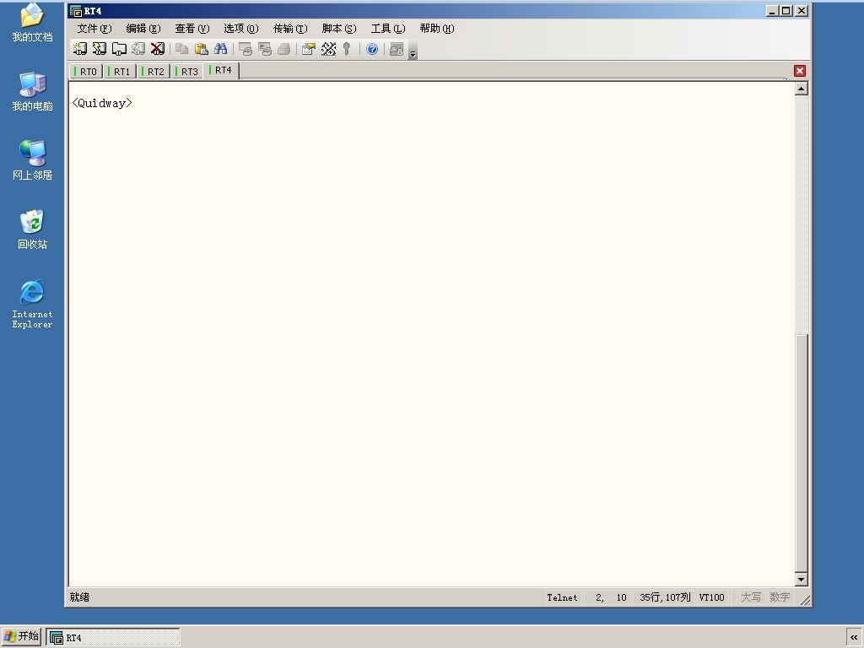
Task: Open the 文件(F) menu
Action: [x=94, y=29]
